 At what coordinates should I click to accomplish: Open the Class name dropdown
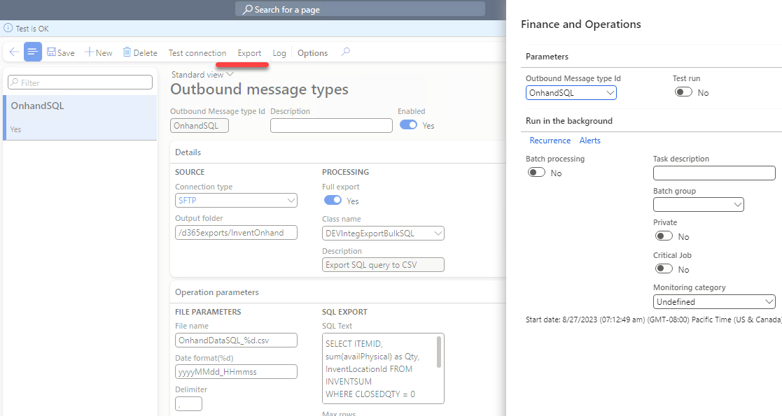click(438, 233)
